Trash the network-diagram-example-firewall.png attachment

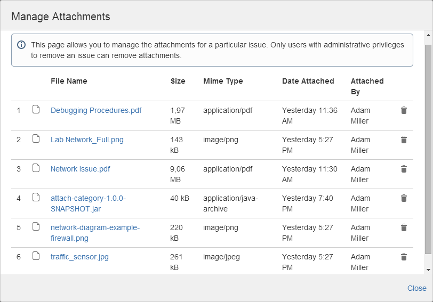point(404,227)
